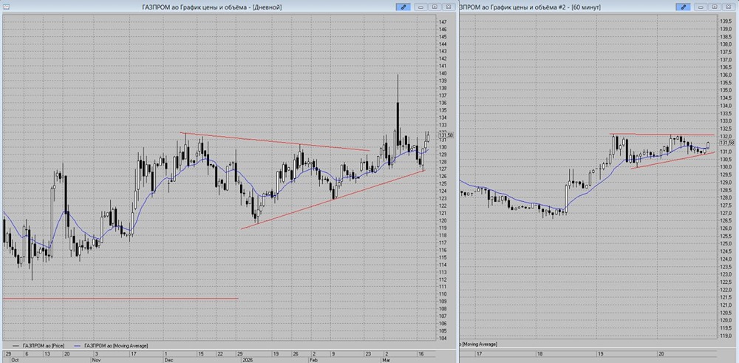Toggle the link anchor icon in daily chart window

(403, 7)
